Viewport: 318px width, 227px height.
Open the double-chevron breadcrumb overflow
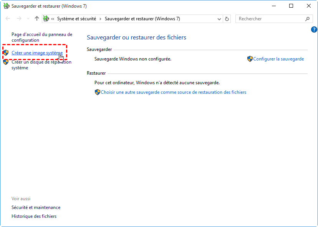point(53,19)
